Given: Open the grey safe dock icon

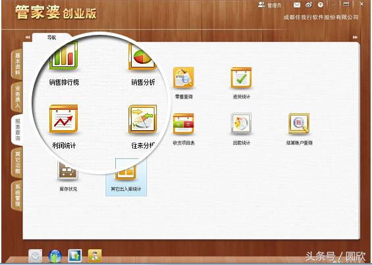Looking at the screenshot, I should point(36,256).
